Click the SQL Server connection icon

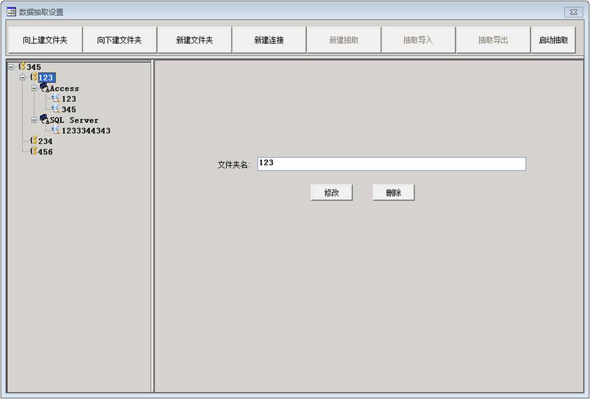coord(44,119)
